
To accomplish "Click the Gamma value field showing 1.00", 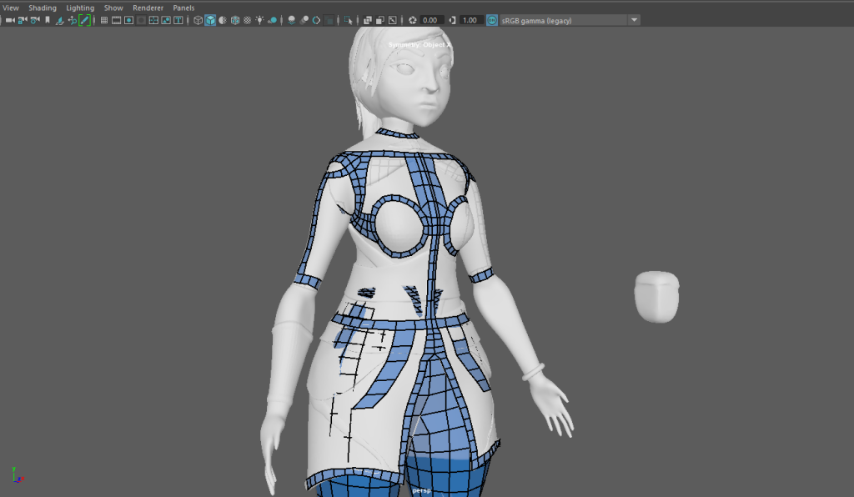I will point(471,20).
